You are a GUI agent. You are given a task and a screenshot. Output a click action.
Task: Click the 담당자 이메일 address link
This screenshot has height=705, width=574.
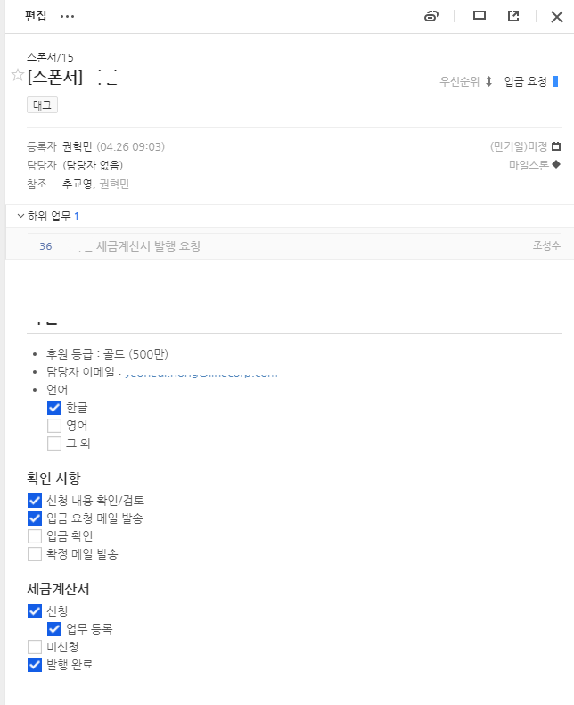tap(201, 373)
